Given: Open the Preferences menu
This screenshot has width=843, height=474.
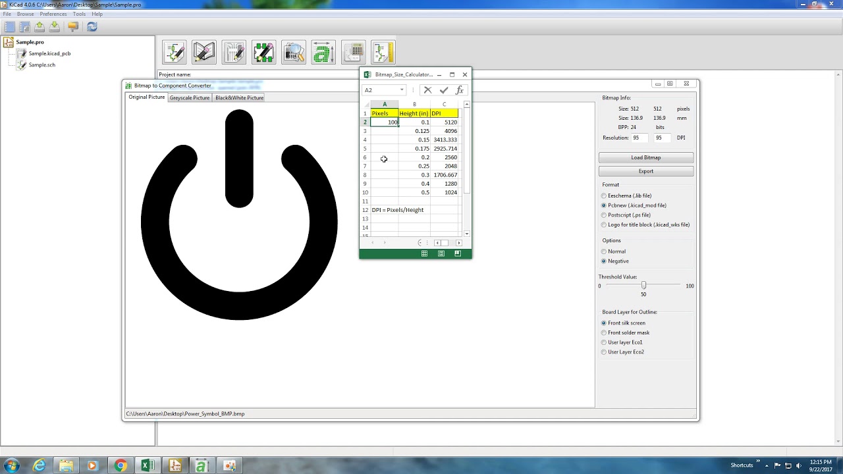Looking at the screenshot, I should (53, 14).
